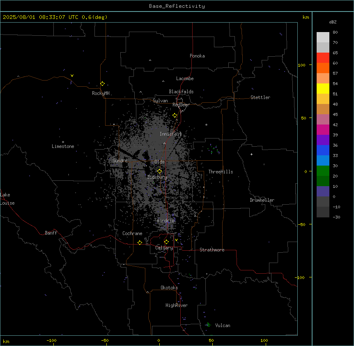The image size is (354, 346).
Task: Click the white plus marker north of Drumheller
Action: 251,154
